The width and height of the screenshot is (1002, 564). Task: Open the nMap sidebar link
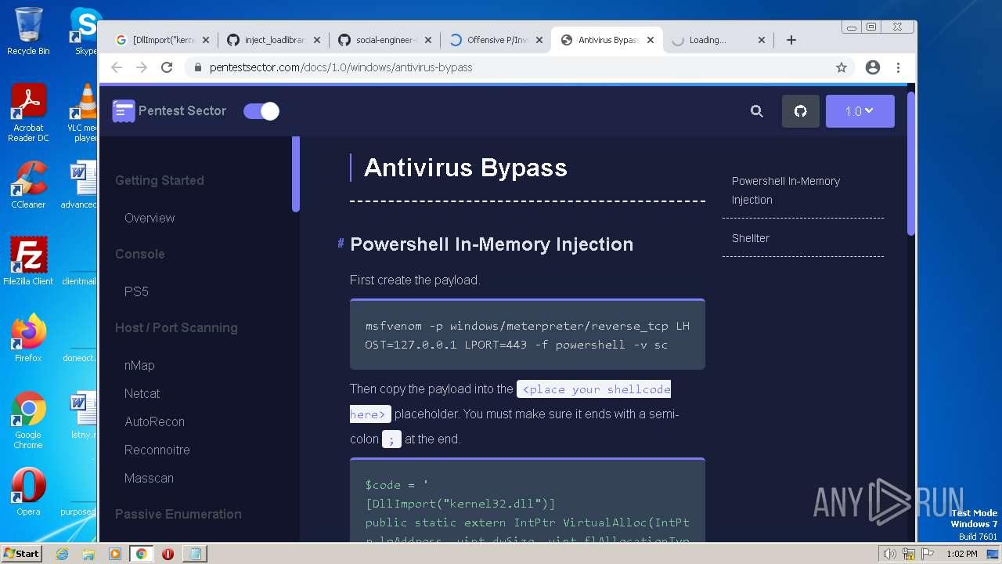pyautogui.click(x=139, y=365)
